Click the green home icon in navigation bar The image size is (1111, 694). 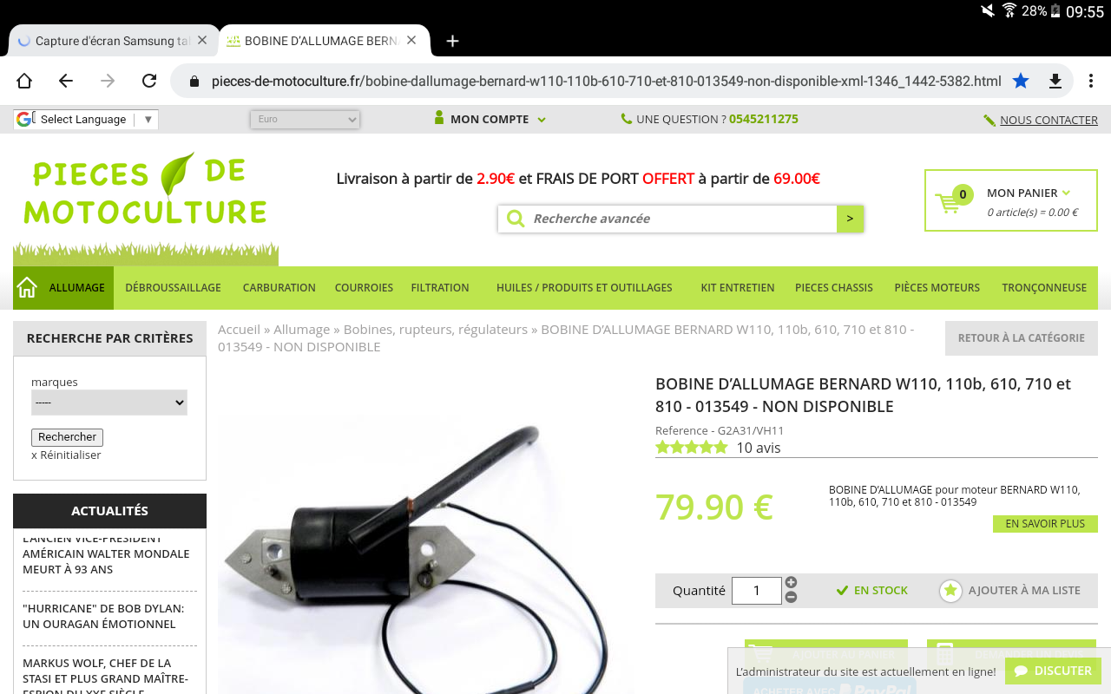click(x=27, y=287)
